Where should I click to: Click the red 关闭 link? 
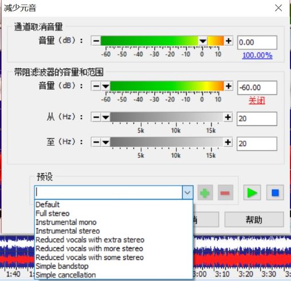[257, 101]
